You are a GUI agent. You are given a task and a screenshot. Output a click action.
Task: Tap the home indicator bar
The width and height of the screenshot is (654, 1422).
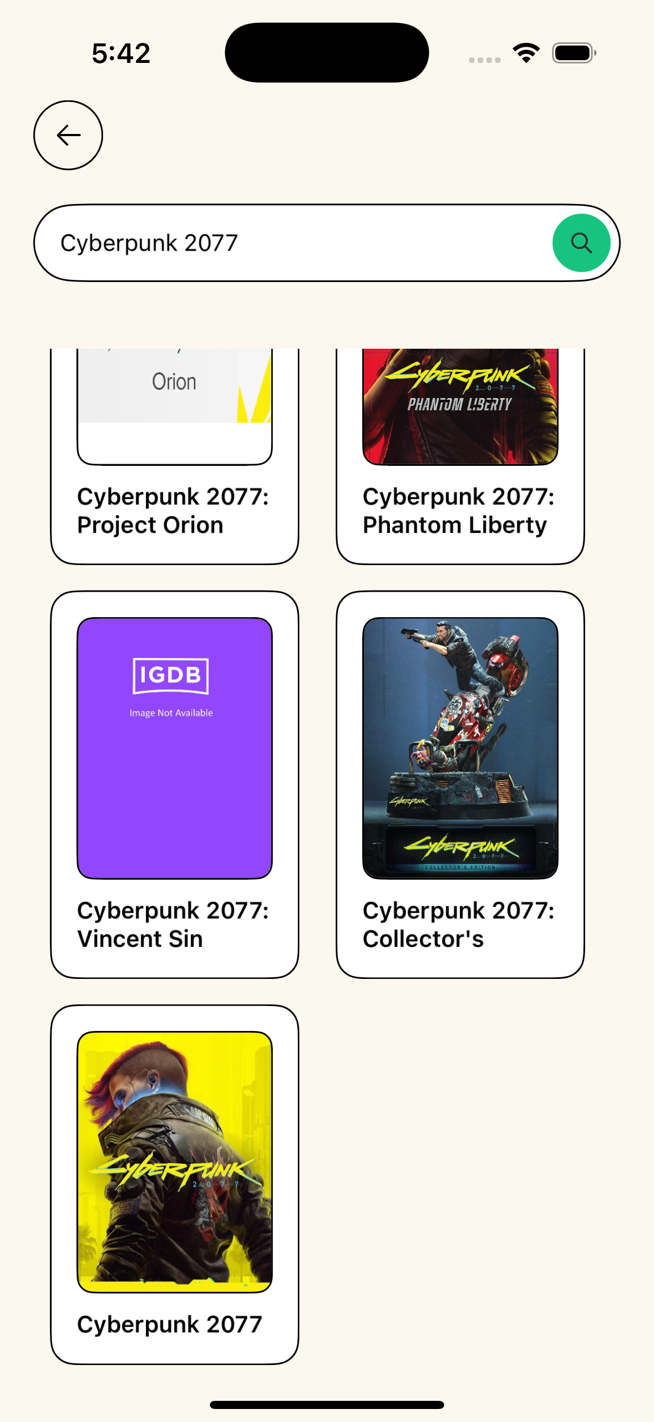[x=326, y=1404]
